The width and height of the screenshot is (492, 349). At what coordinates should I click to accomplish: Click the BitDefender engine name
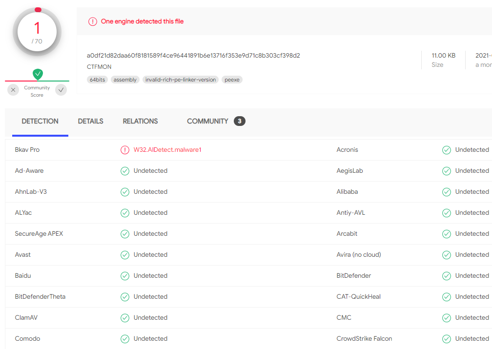click(353, 276)
